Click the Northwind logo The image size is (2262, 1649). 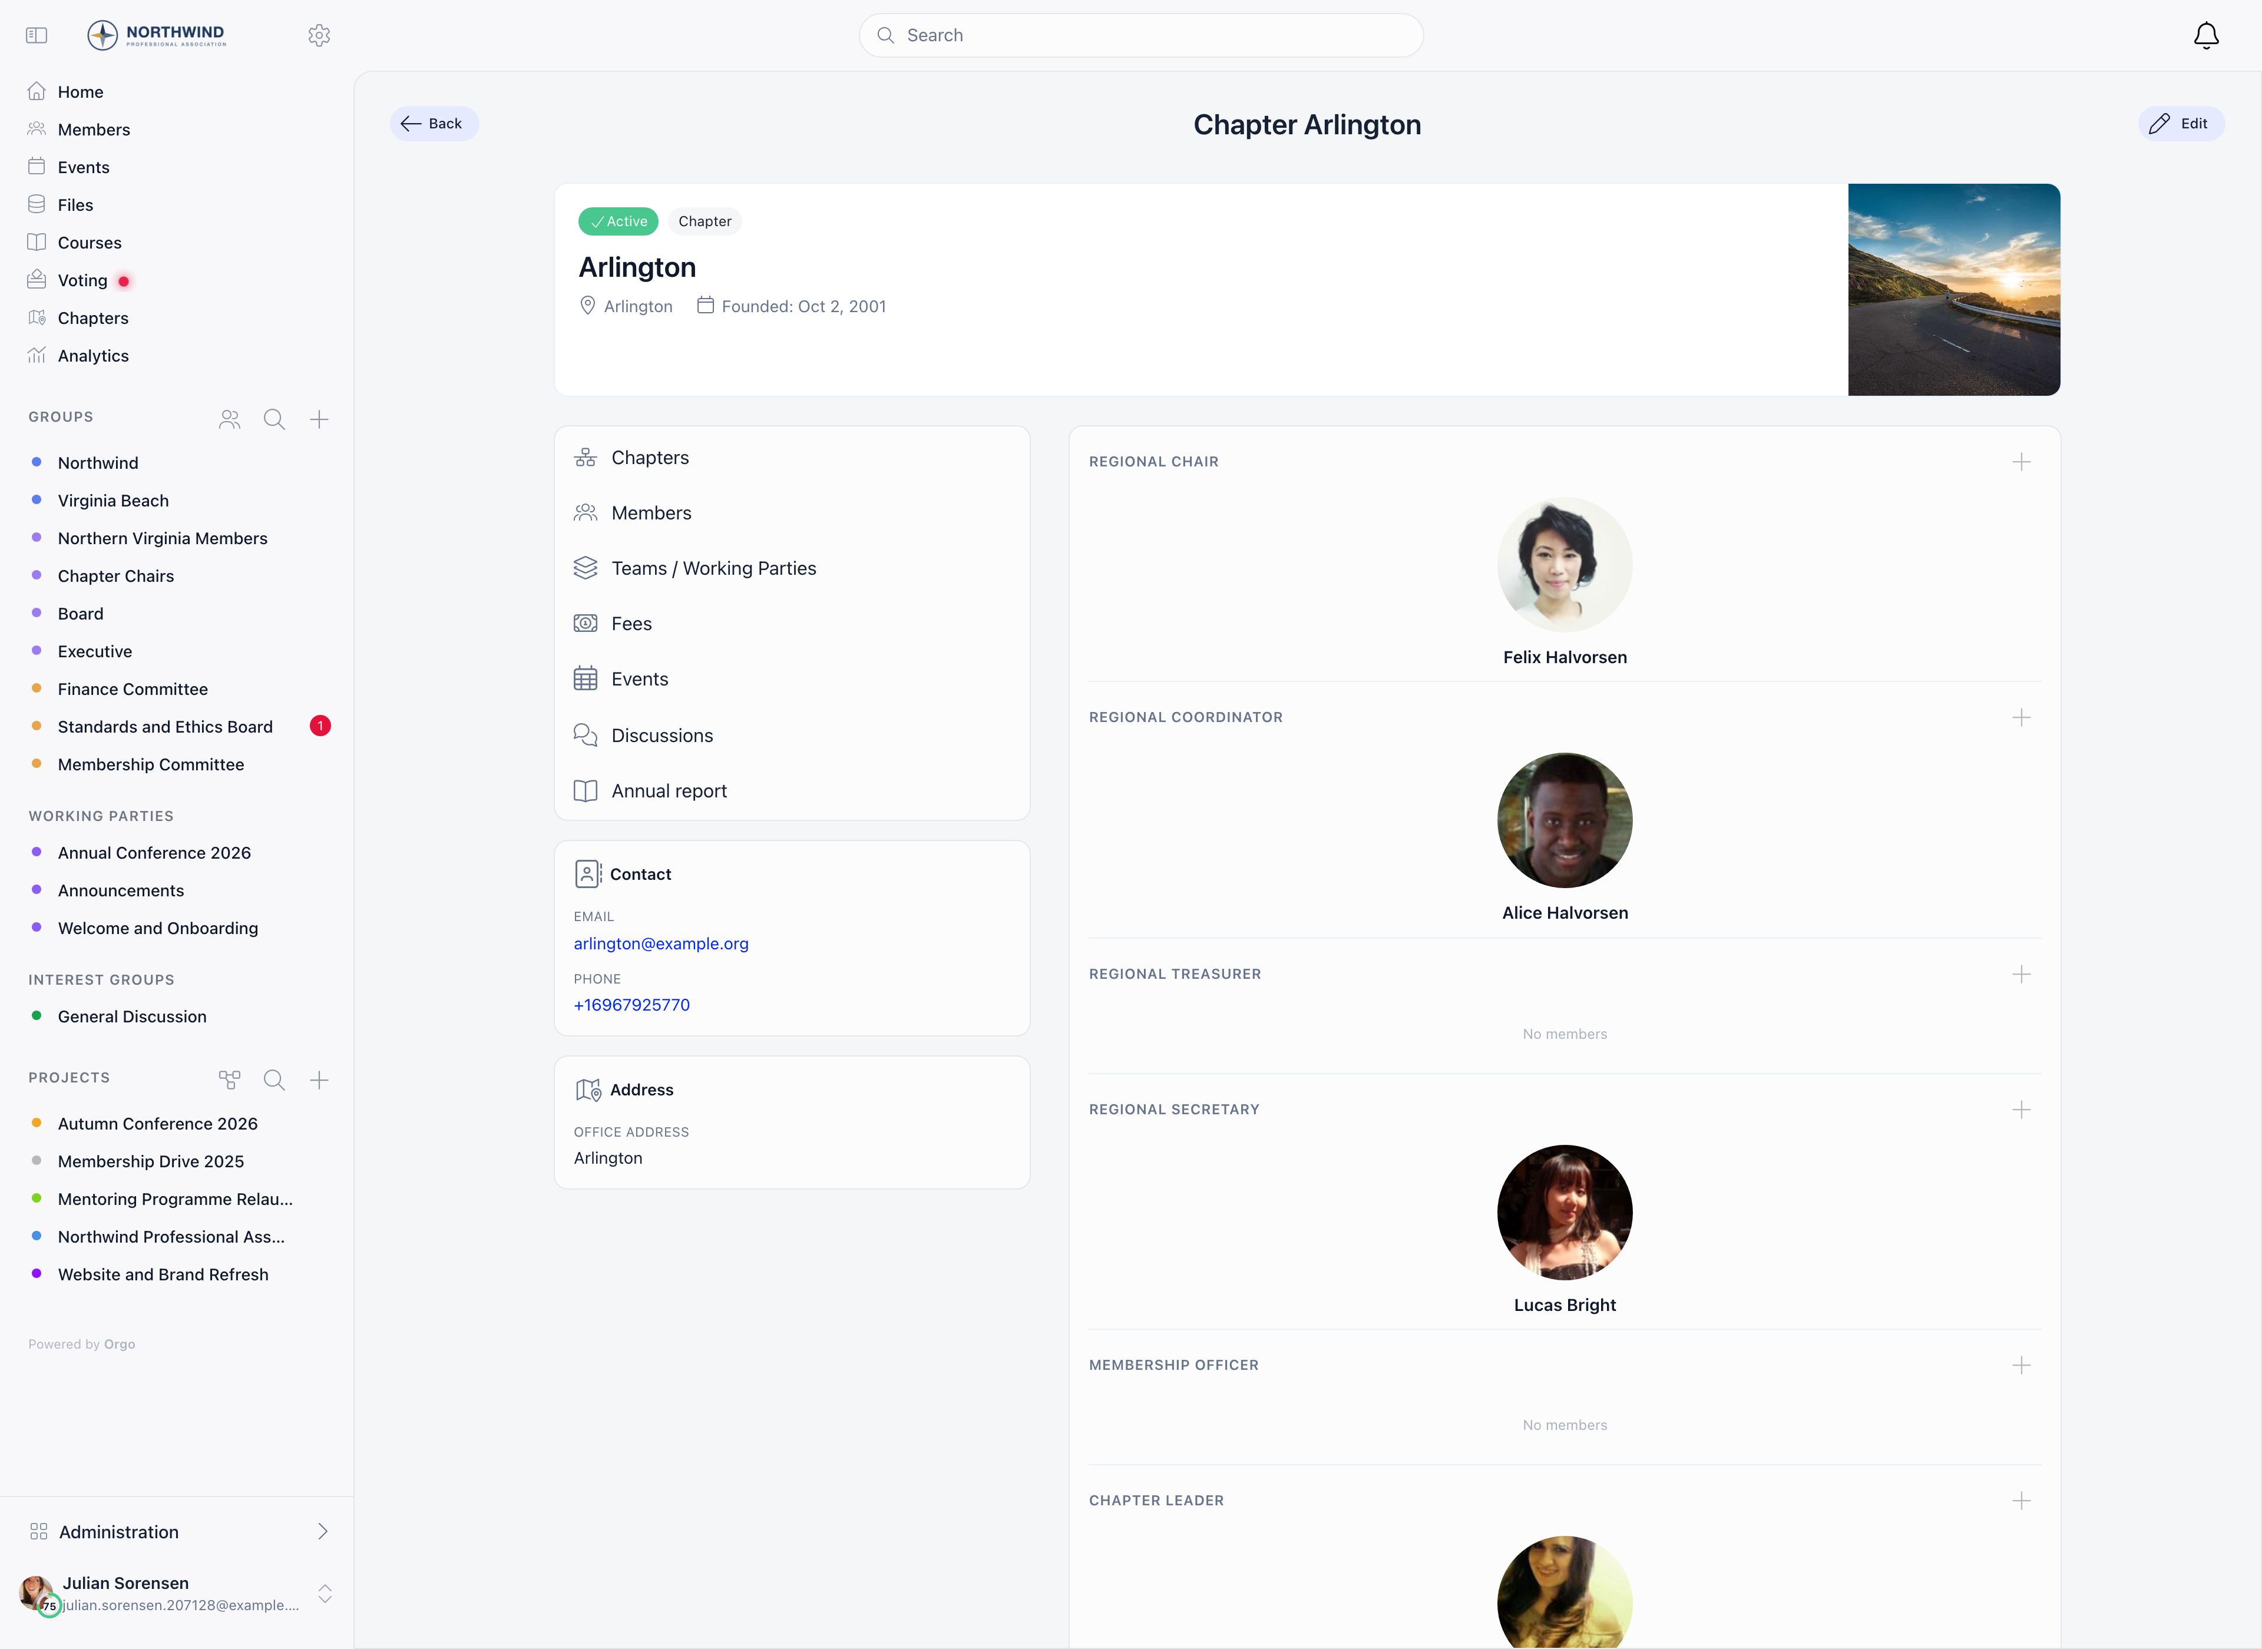tap(157, 36)
